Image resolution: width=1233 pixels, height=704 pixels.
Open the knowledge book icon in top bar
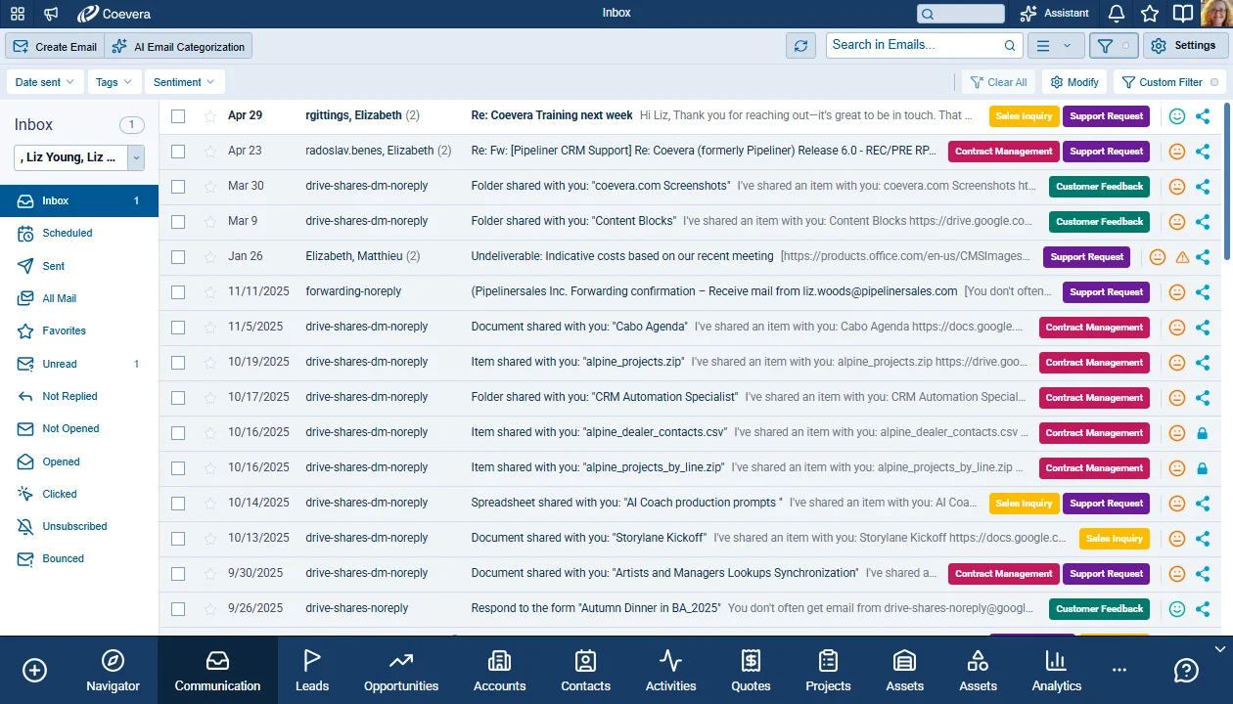tap(1183, 14)
